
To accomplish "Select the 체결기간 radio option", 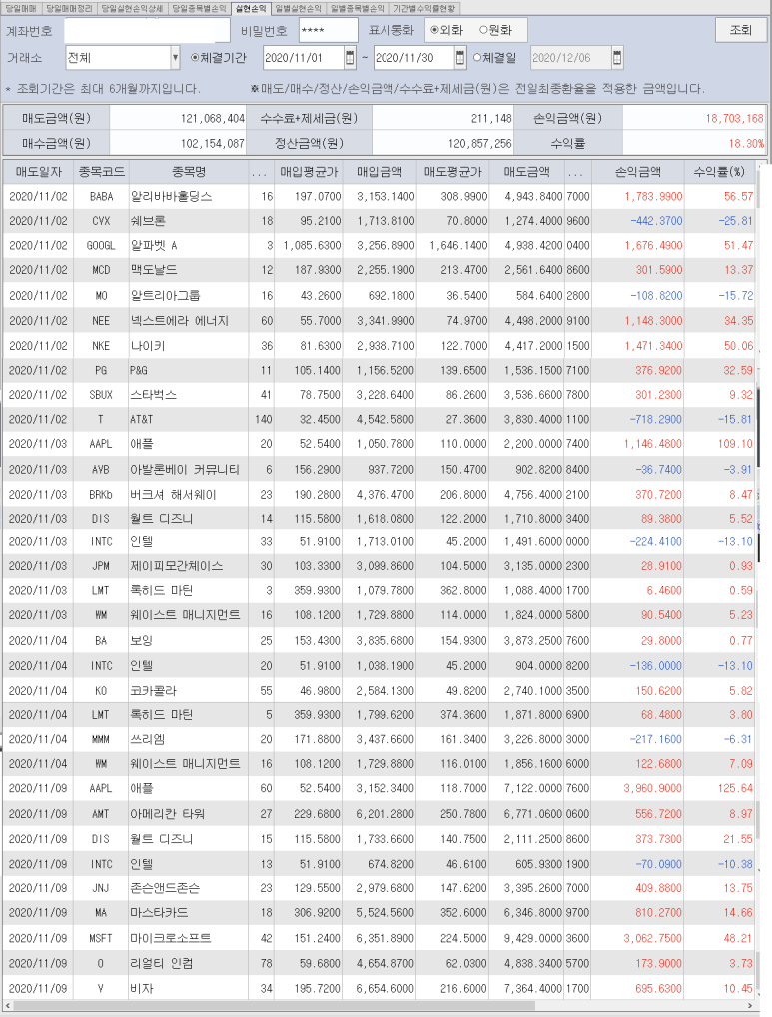I will (x=219, y=58).
